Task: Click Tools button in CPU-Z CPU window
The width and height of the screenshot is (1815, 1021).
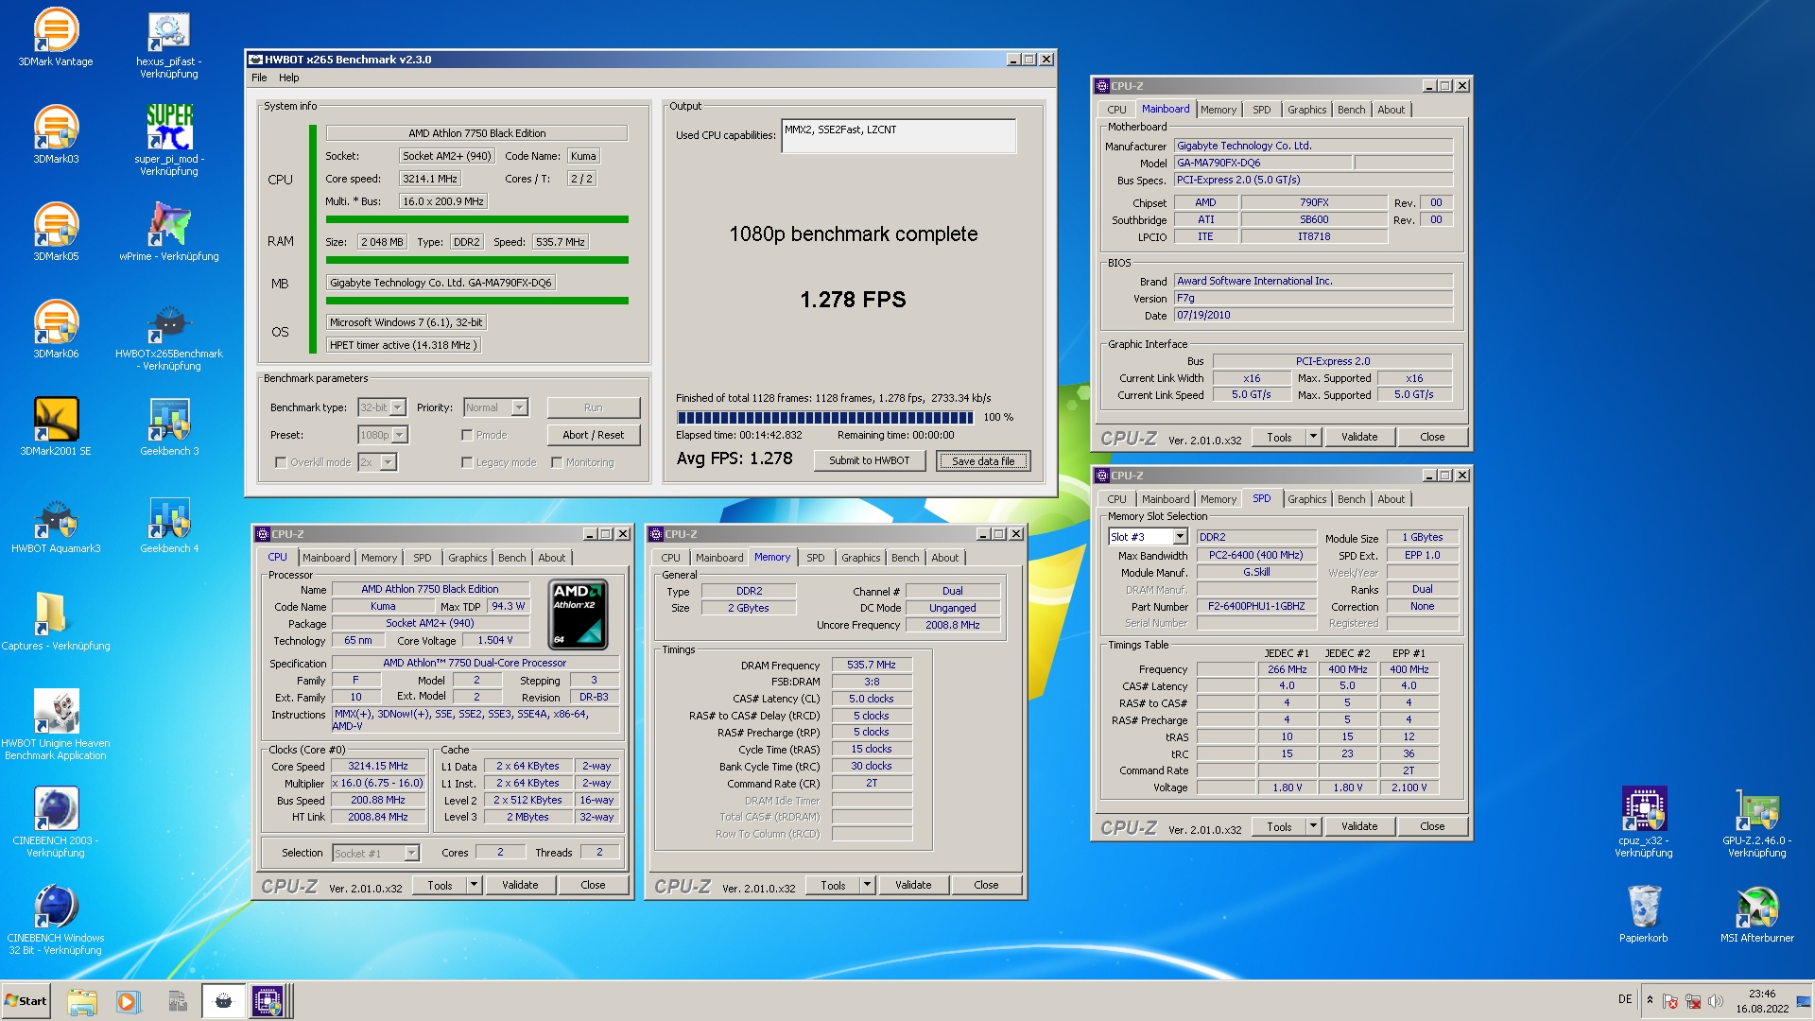Action: (x=441, y=885)
